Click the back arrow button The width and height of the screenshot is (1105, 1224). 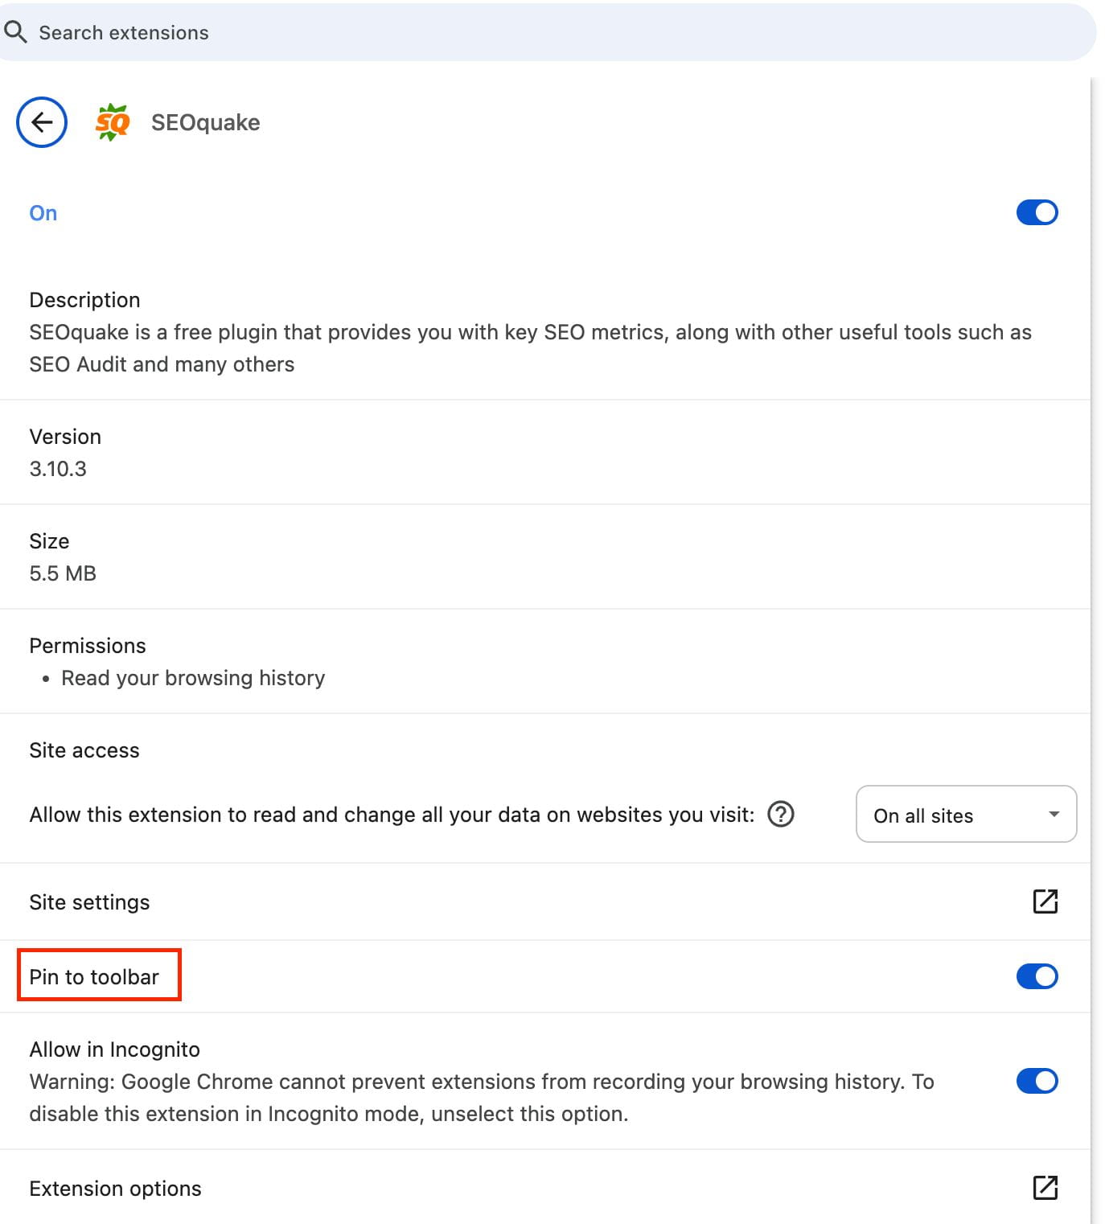coord(42,122)
